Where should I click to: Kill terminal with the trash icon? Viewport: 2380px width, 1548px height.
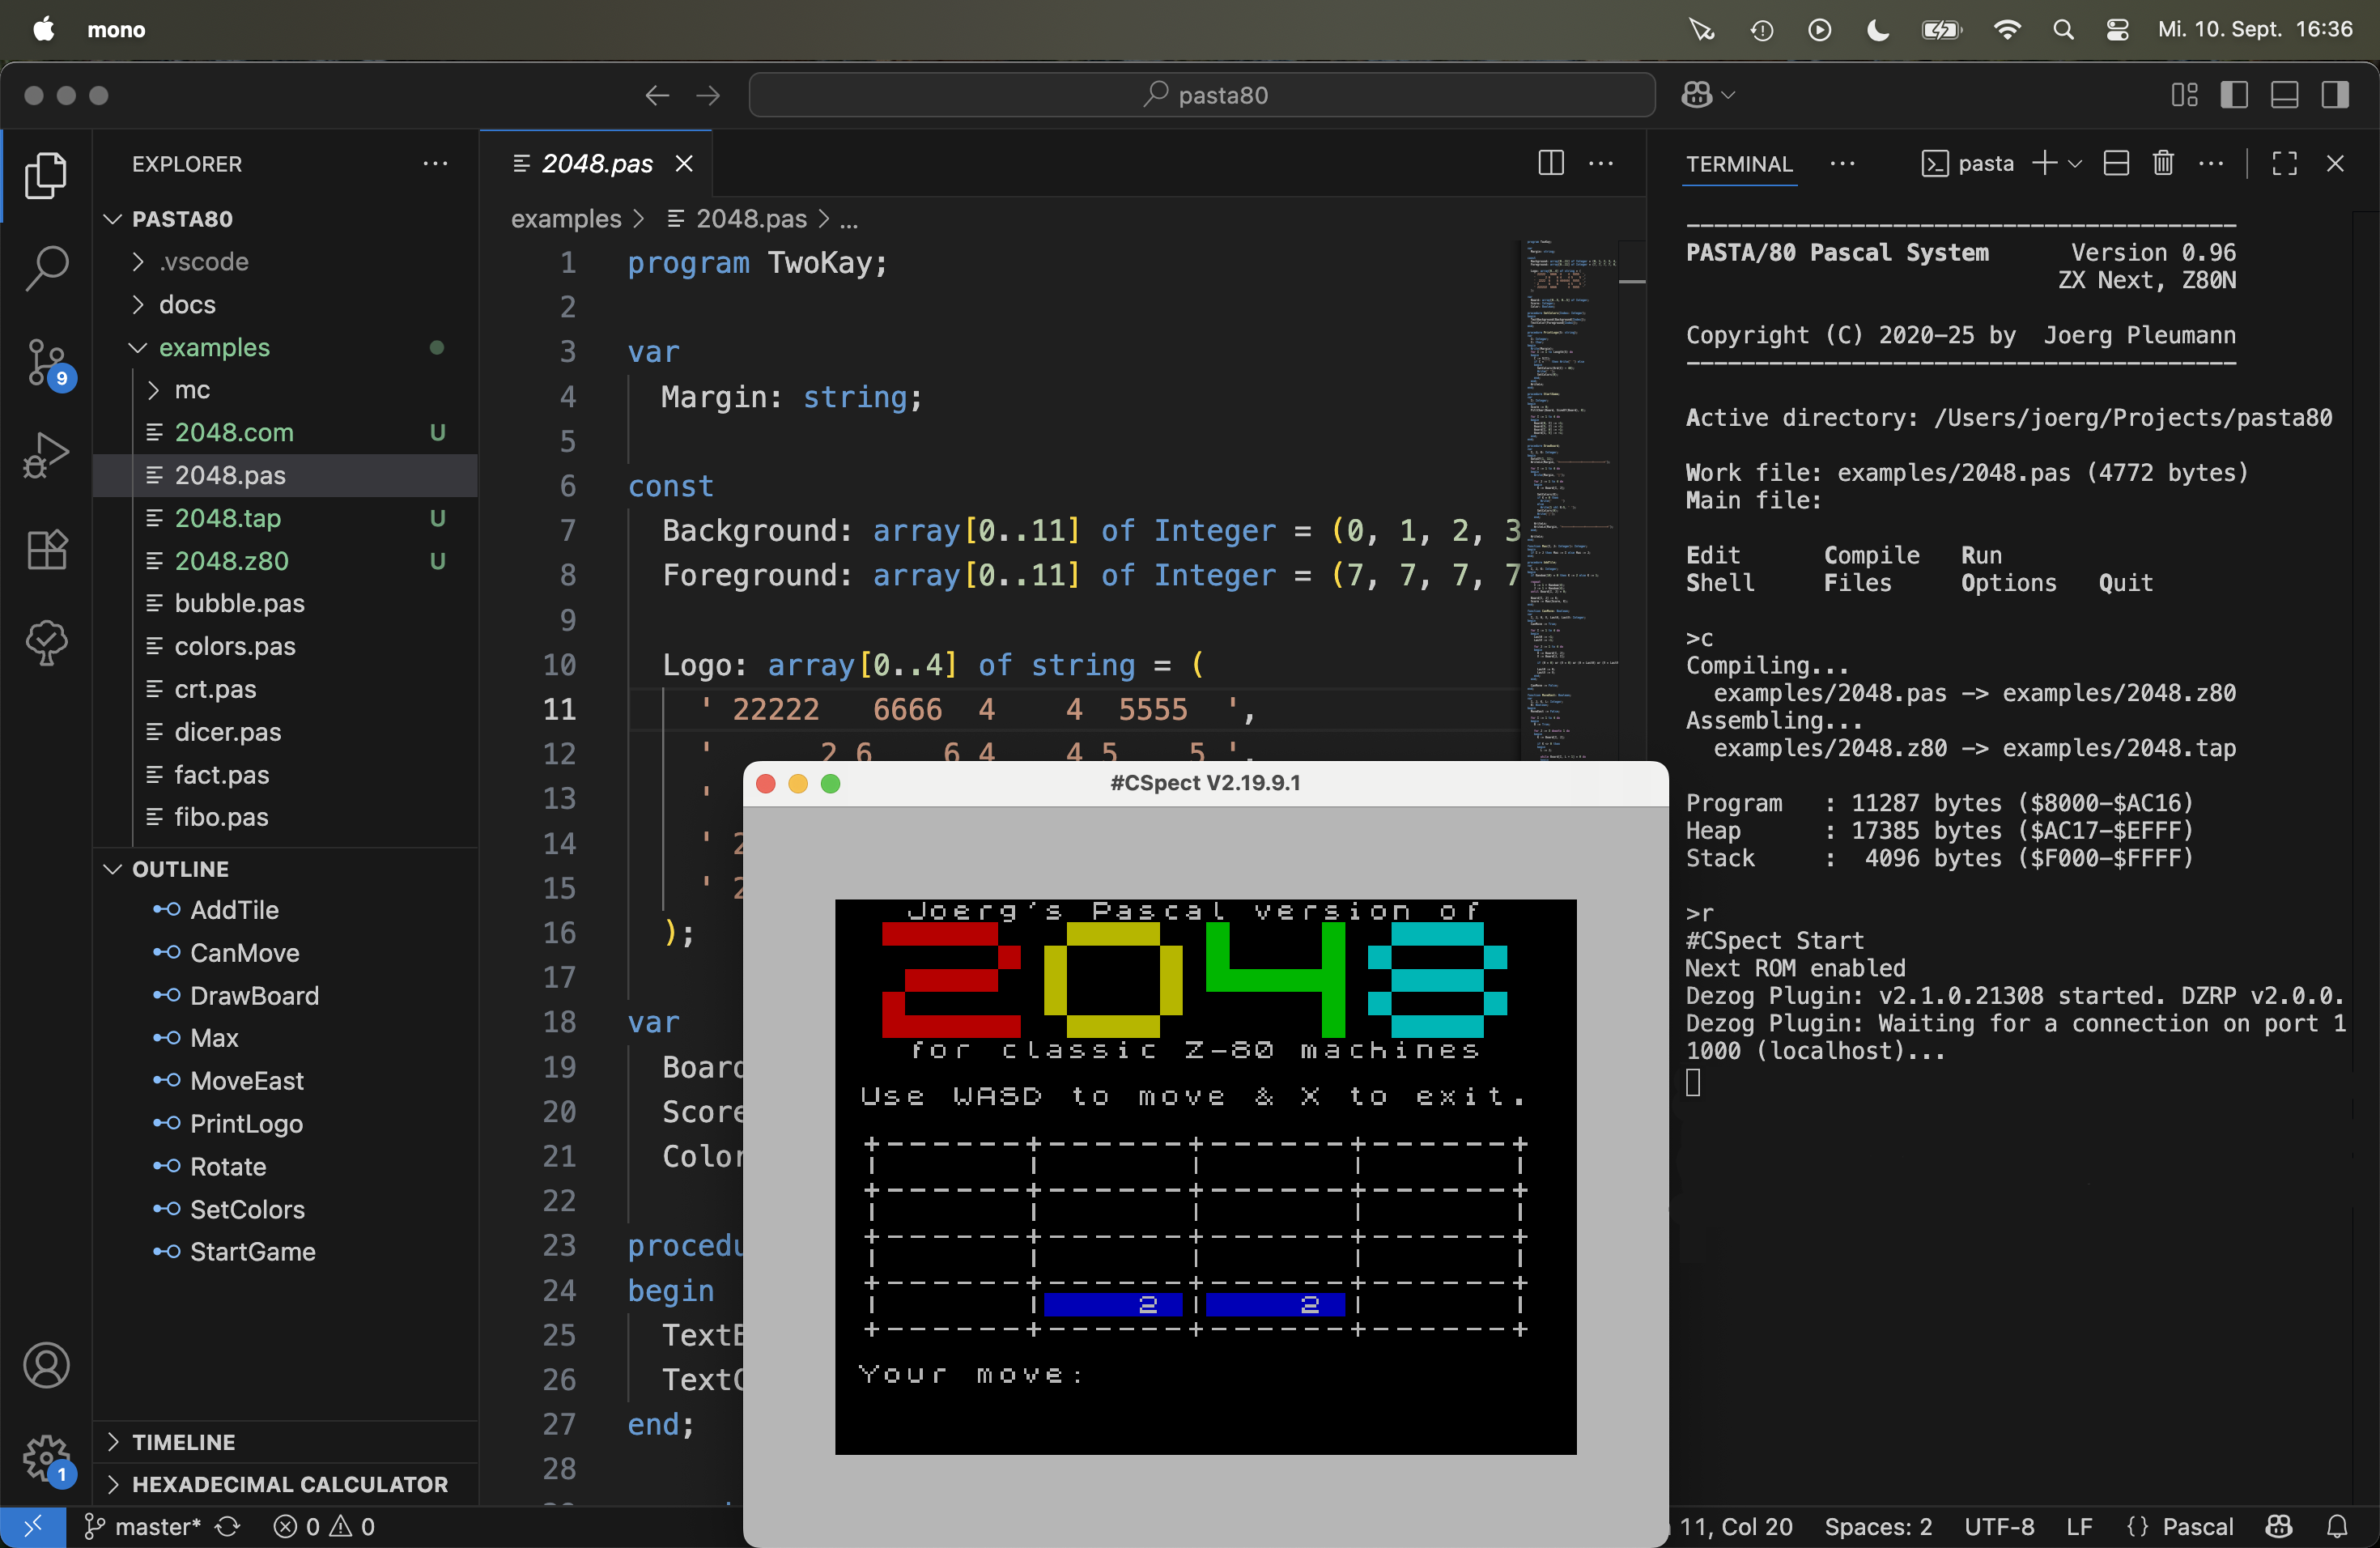[2163, 163]
